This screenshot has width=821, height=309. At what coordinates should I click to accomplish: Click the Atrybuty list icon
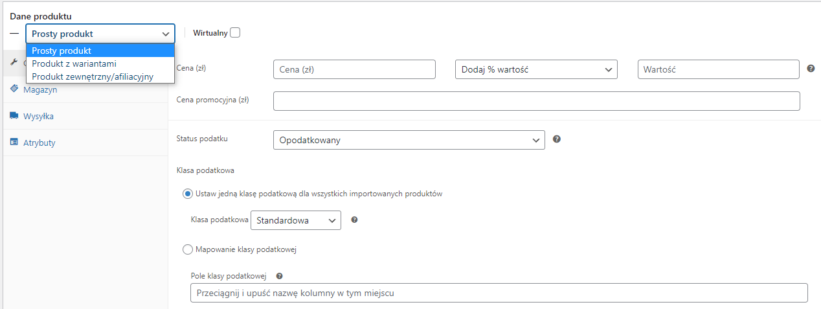tap(14, 143)
